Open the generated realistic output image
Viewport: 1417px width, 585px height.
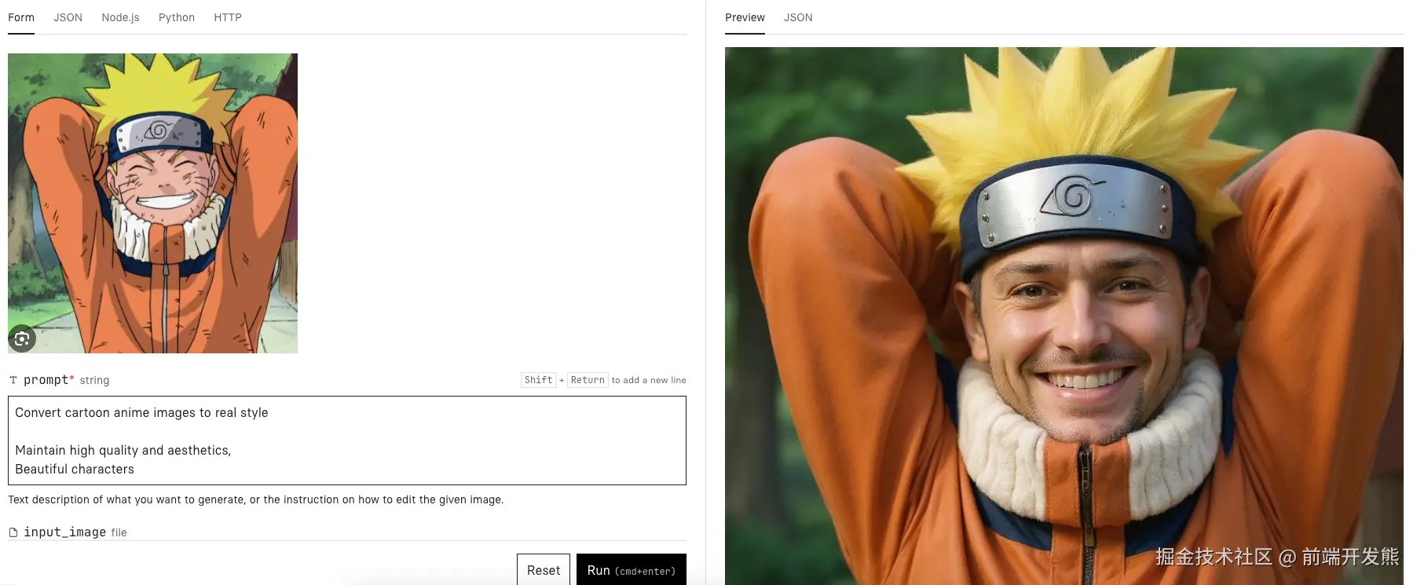1064,316
